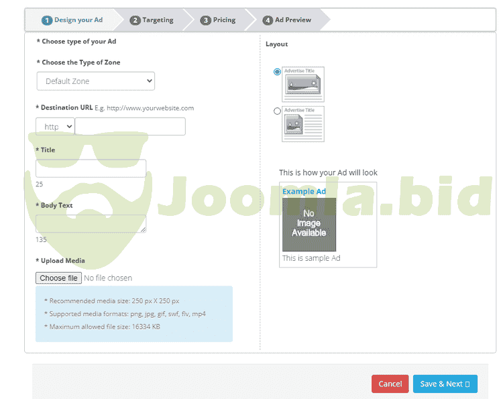Select the first layout radio button
The width and height of the screenshot is (503, 399).
(278, 72)
